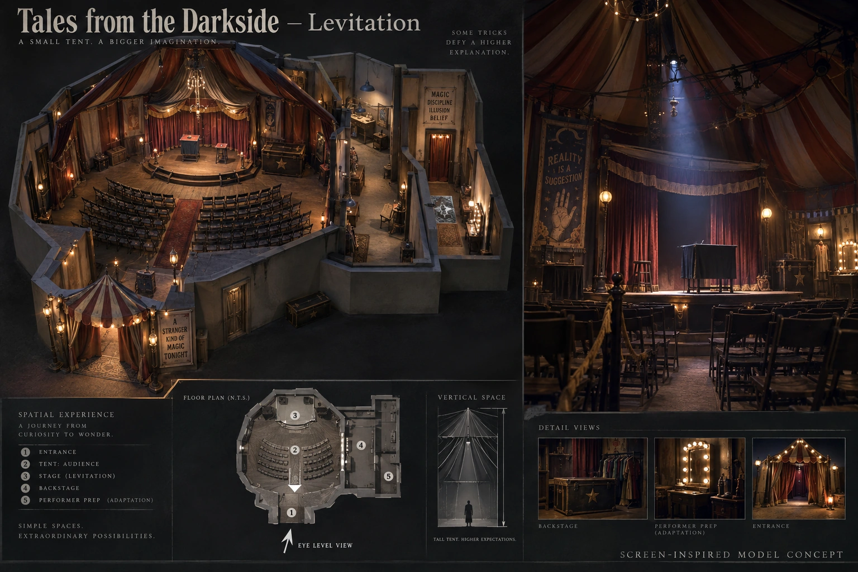Click the white arrow next to EYE LEVEL VIEW

point(288,541)
